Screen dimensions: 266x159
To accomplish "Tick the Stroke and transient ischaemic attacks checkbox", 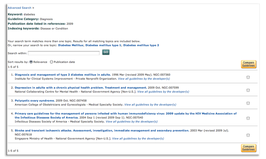I will (x=248, y=135).
